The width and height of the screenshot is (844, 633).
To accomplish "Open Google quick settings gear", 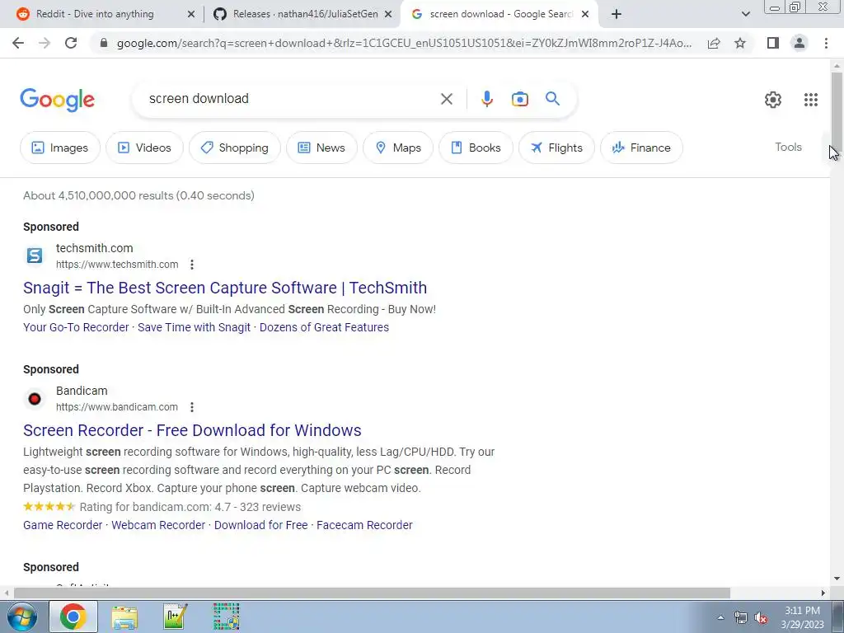I will pos(773,100).
